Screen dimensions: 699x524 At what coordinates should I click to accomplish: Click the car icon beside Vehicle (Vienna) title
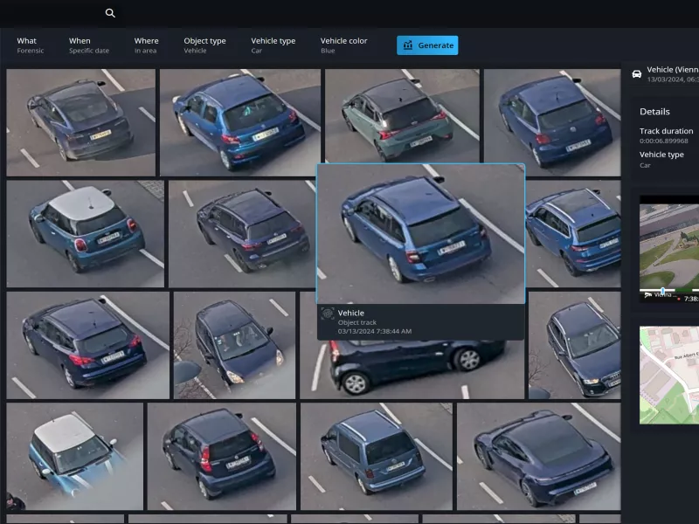[x=637, y=74]
